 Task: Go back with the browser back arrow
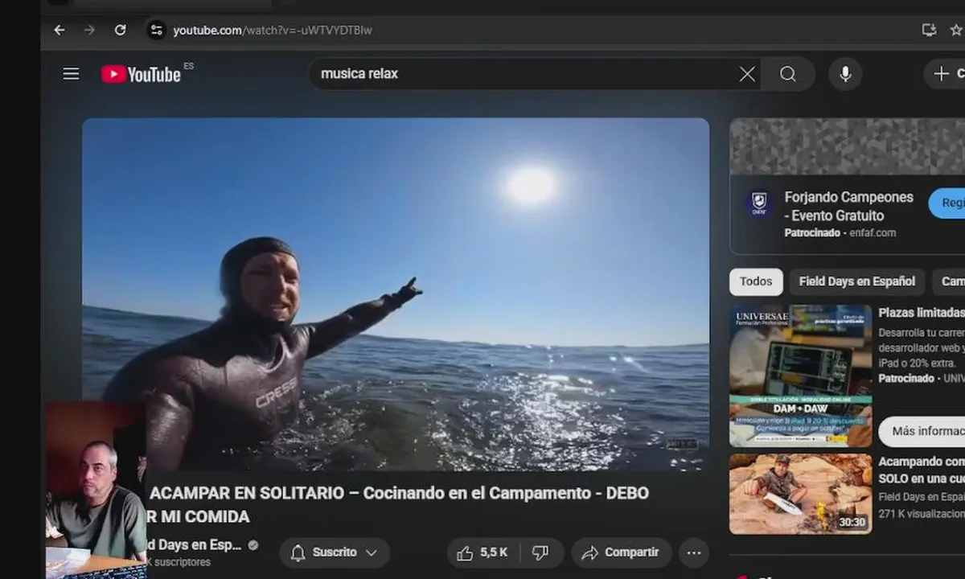[60, 30]
